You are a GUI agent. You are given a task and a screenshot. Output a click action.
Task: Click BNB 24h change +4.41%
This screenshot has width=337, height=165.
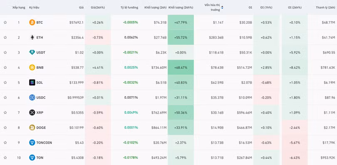pyautogui.click(x=98, y=67)
